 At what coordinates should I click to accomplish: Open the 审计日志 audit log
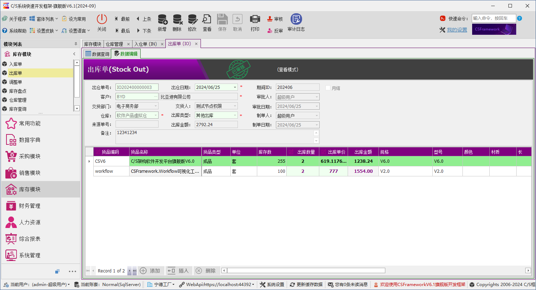pyautogui.click(x=296, y=23)
